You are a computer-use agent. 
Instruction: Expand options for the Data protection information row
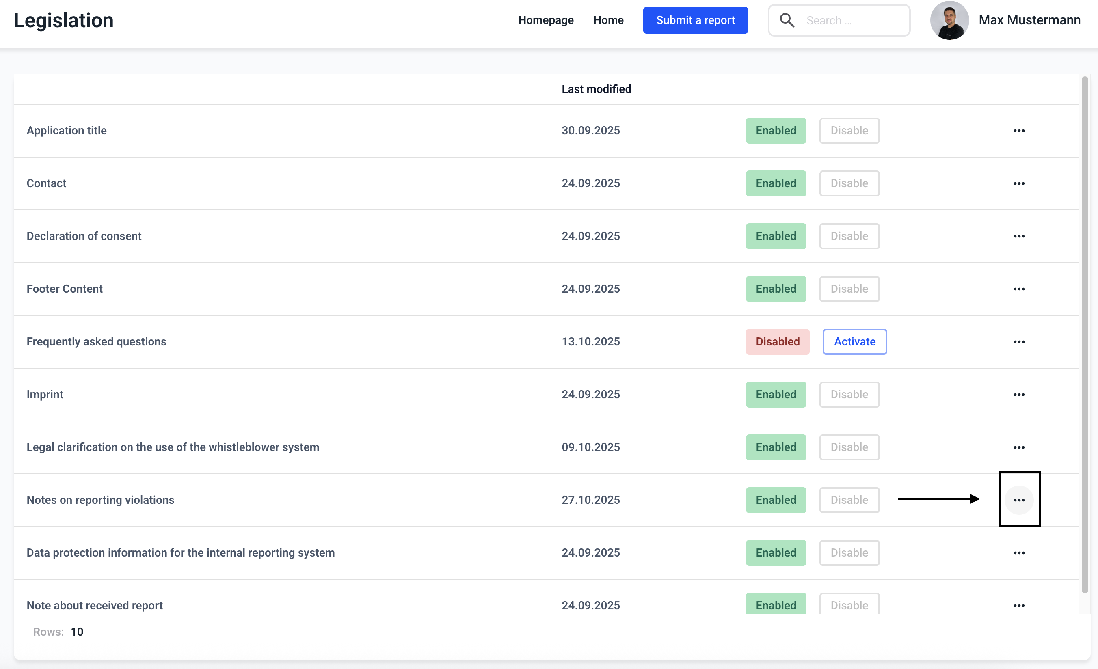[x=1019, y=553]
